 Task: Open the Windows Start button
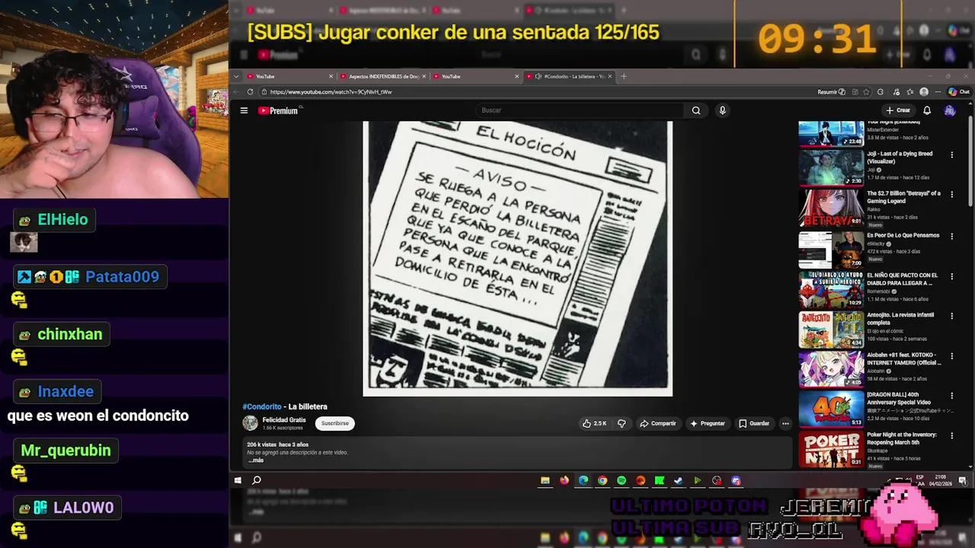tap(238, 480)
